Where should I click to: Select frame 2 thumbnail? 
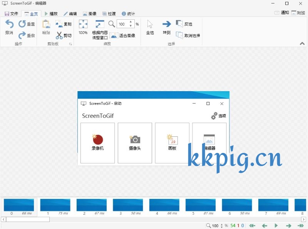tap(92, 207)
